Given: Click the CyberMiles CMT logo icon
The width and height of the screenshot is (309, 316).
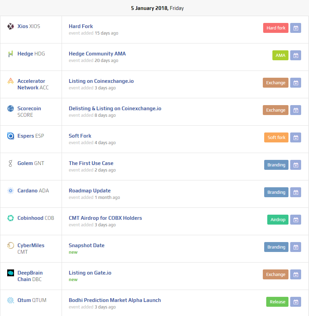Looking at the screenshot, I should pyautogui.click(x=11, y=245).
